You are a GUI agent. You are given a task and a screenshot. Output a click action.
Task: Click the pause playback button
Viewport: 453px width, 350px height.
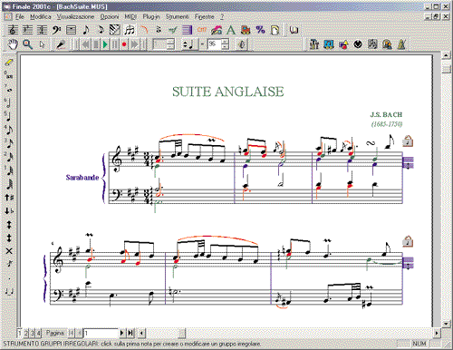(x=115, y=44)
